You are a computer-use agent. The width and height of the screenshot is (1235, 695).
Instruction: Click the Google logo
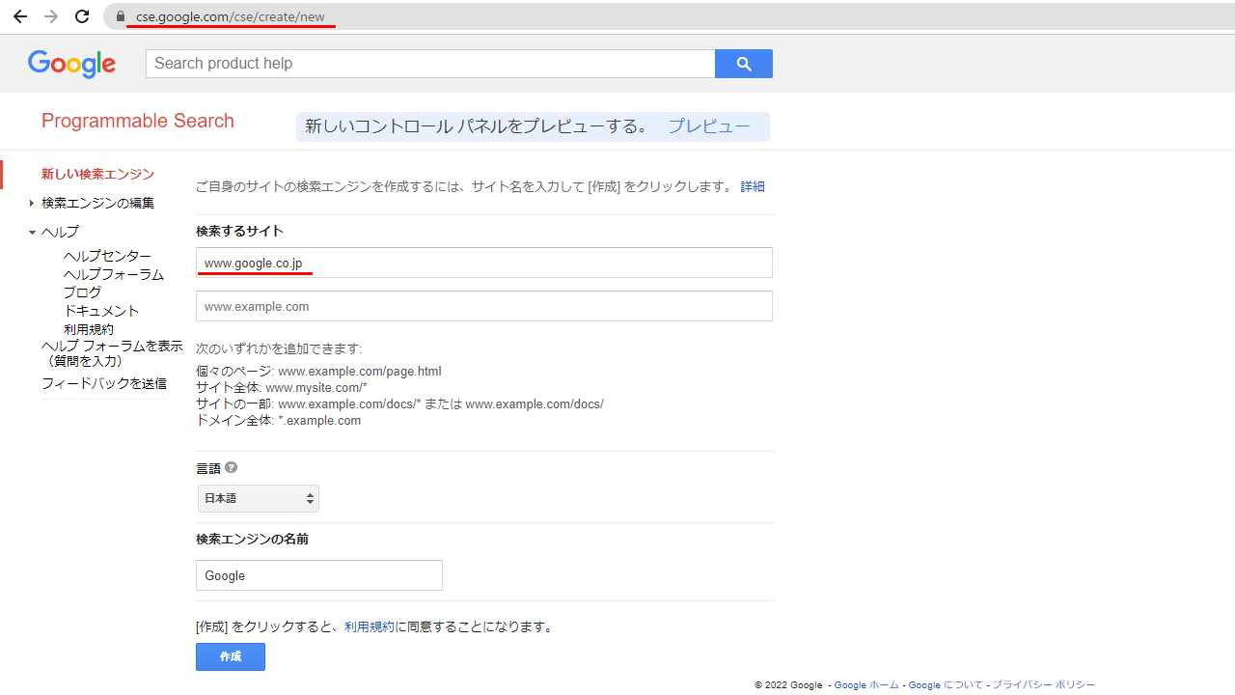point(71,64)
